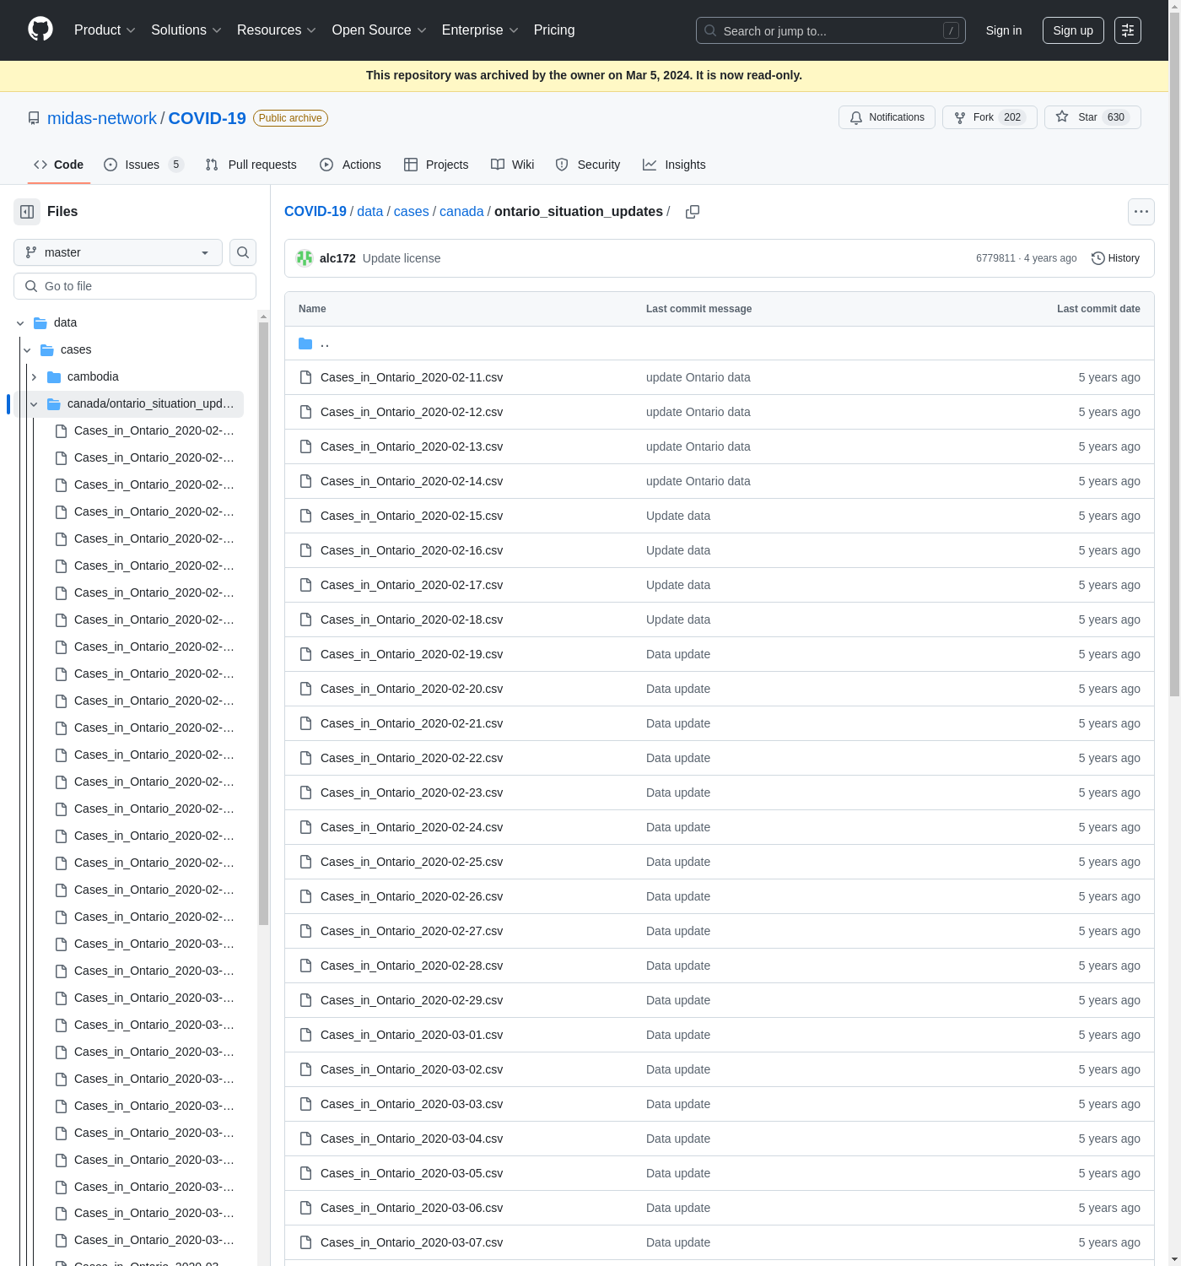
Task: Collapse the Files side panel icon
Action: [27, 212]
